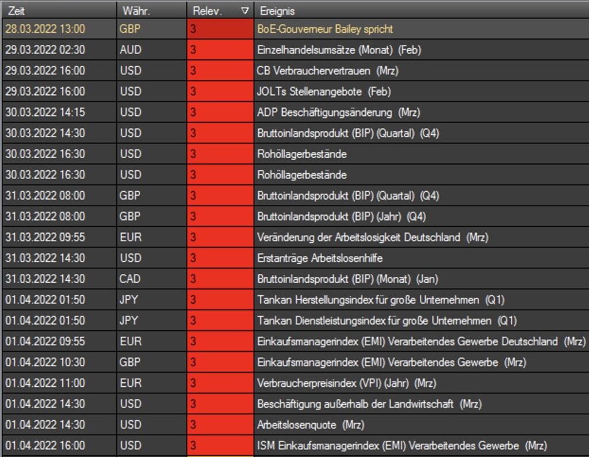This screenshot has width=589, height=457.
Task: Select the CB Verbrauchervertrauen event row
Action: (327, 71)
